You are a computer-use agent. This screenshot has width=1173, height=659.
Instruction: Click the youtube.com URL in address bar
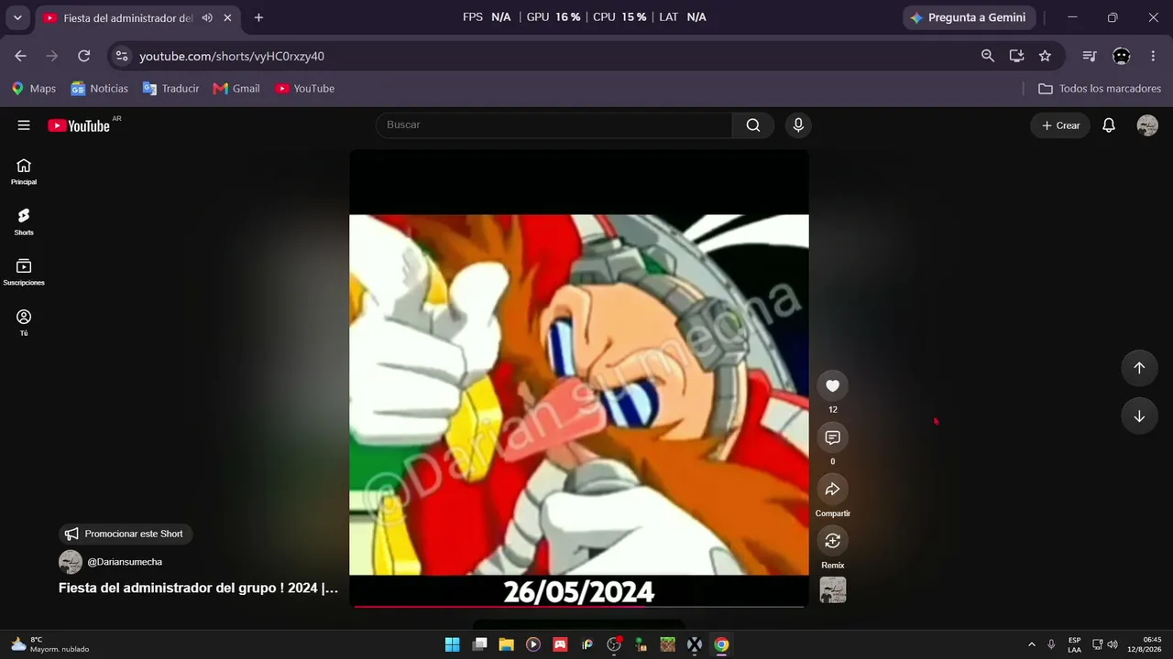click(x=232, y=57)
